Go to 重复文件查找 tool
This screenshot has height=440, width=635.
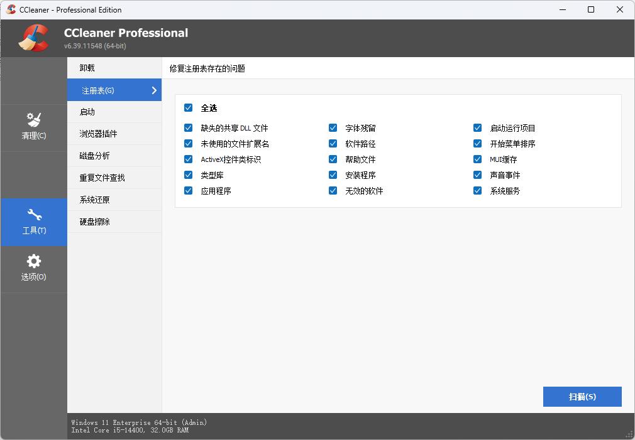(102, 178)
